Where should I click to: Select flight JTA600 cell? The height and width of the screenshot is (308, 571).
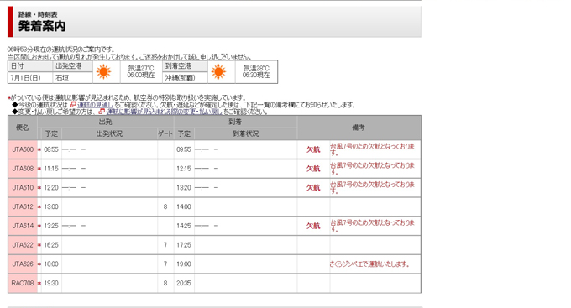tap(23, 149)
